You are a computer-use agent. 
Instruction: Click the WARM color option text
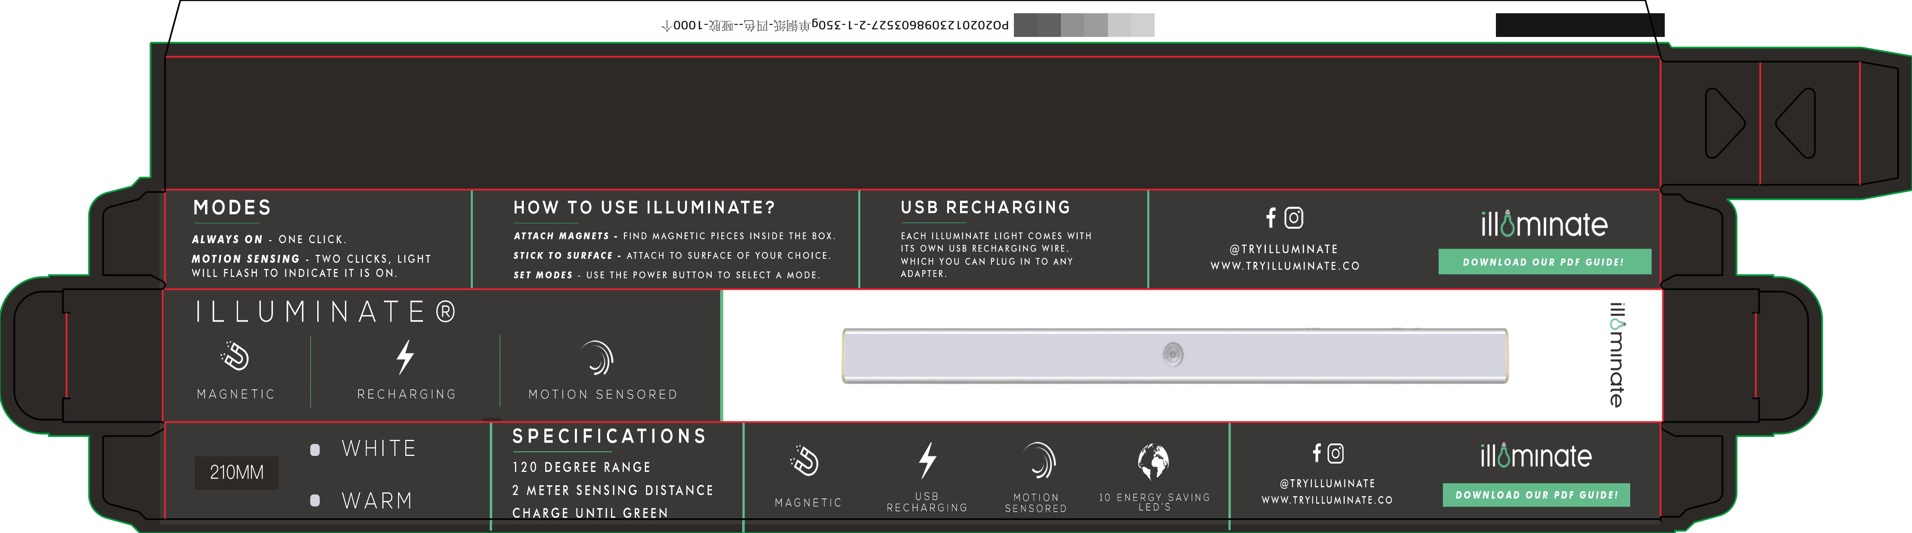pyautogui.click(x=376, y=501)
